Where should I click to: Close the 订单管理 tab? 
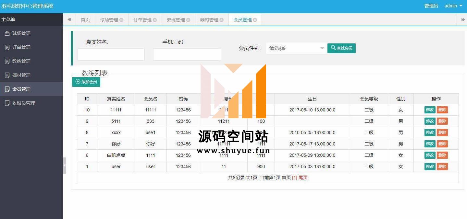pyautogui.click(x=155, y=20)
